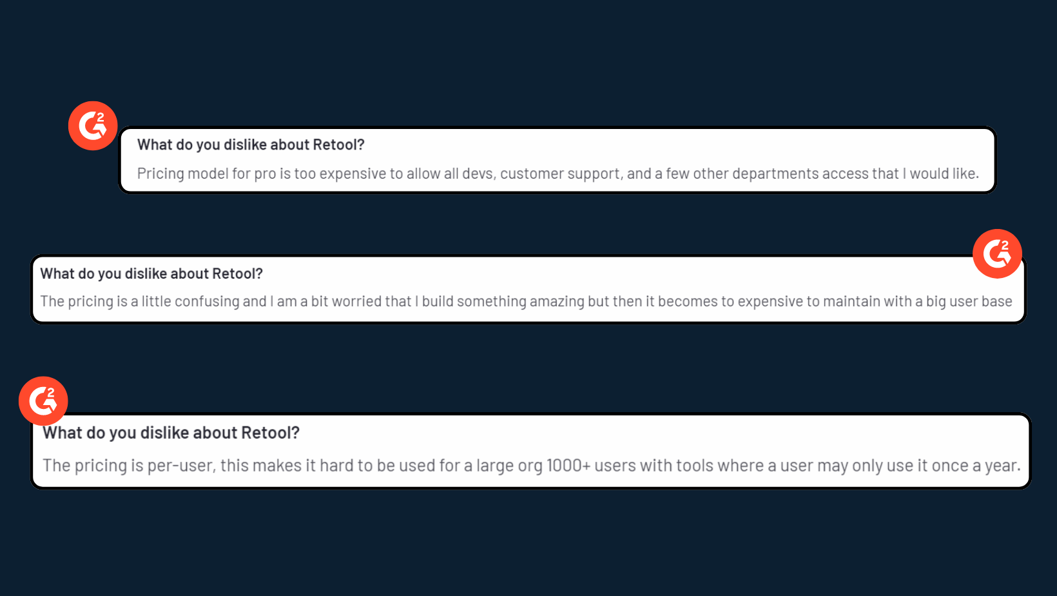Click the G2 logo on the right-side review card
The width and height of the screenshot is (1057, 596).
(997, 253)
